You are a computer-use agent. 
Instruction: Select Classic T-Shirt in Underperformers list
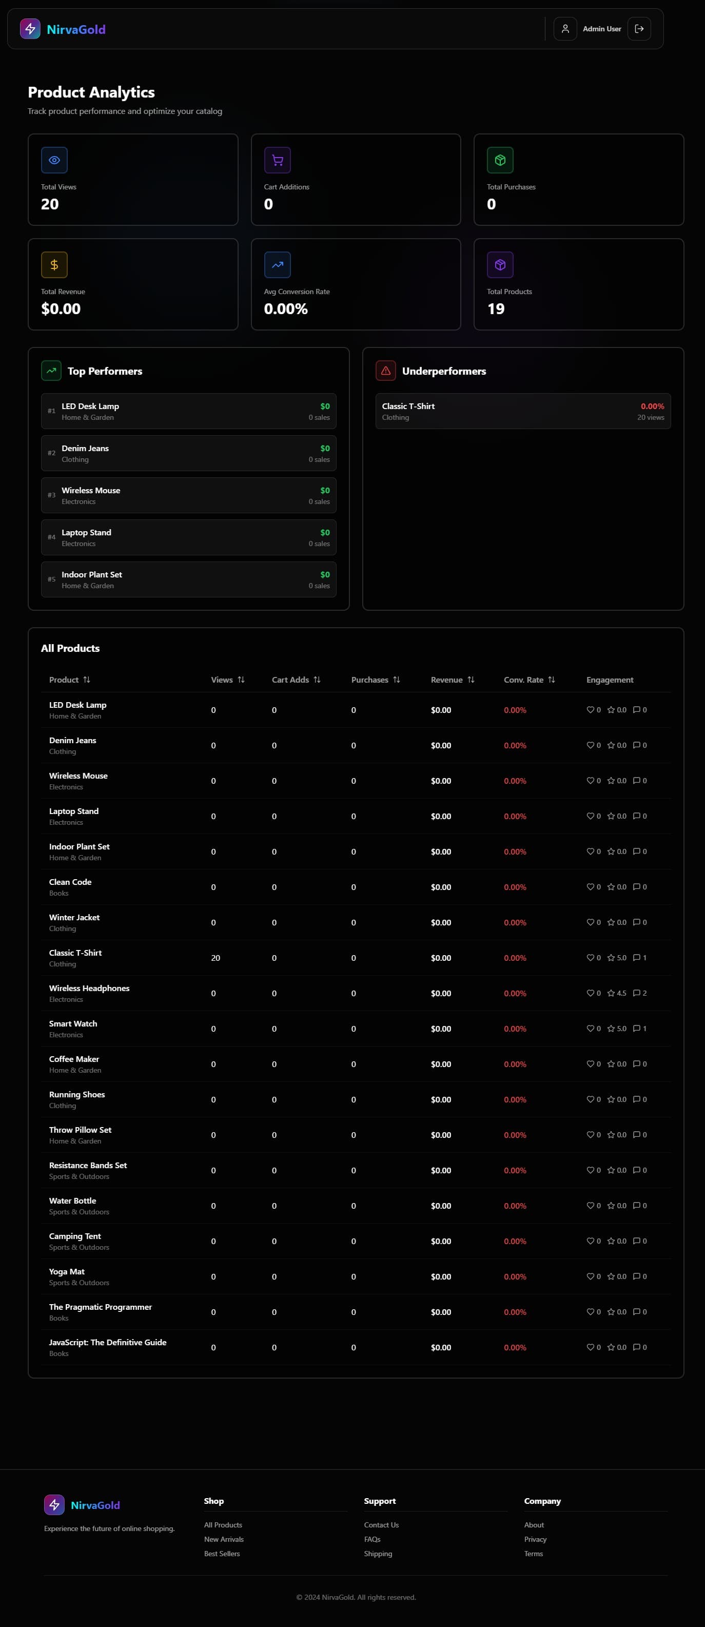pyautogui.click(x=523, y=411)
